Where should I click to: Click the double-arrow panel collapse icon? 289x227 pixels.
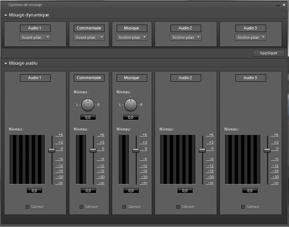click(278, 6)
